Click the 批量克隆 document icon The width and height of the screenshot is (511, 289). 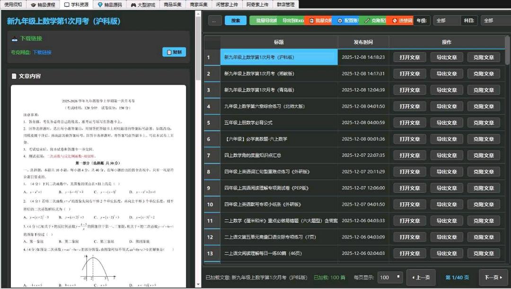tap(311, 20)
